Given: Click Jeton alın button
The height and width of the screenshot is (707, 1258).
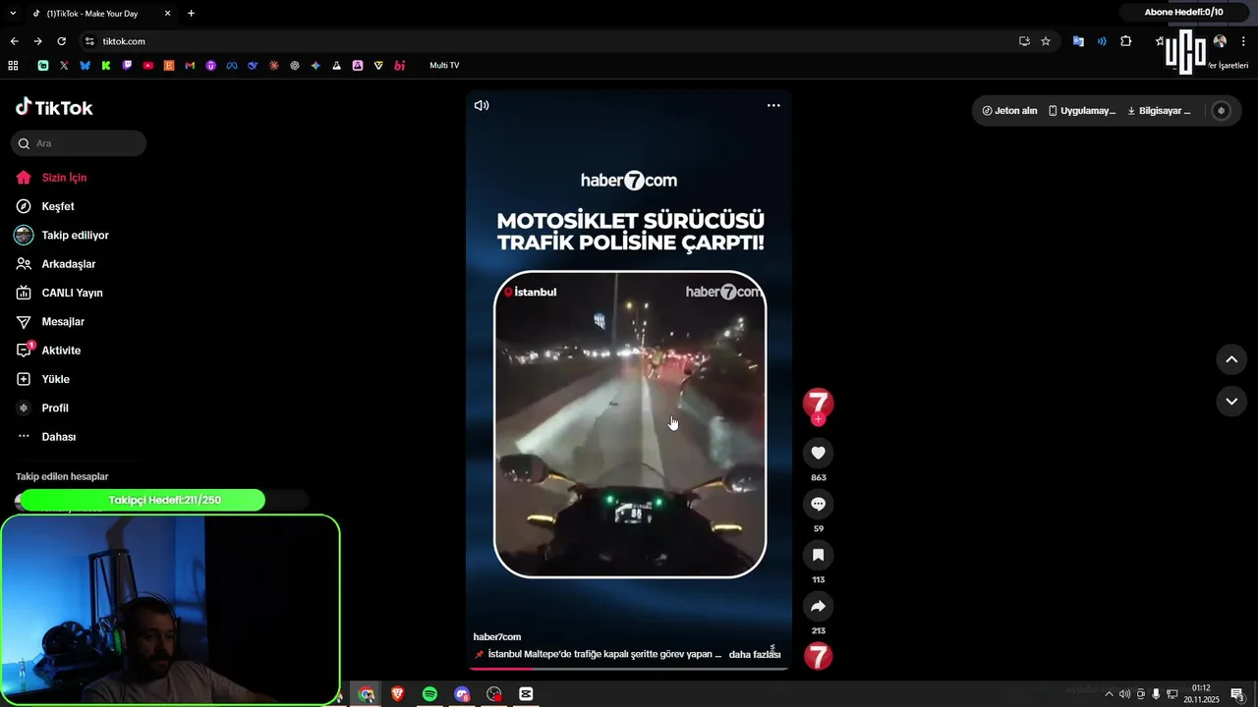Looking at the screenshot, I should pos(1010,111).
